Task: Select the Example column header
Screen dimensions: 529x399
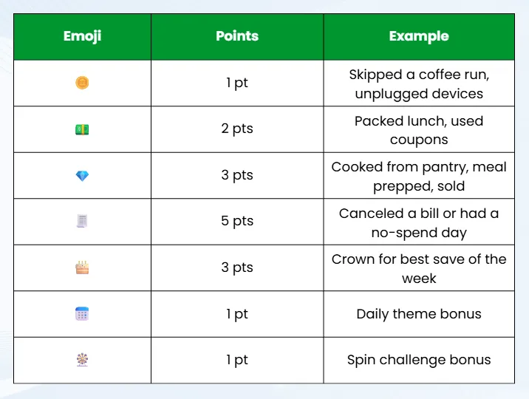Action: (419, 37)
